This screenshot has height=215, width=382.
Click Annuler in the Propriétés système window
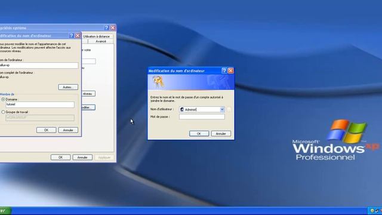[82, 158]
